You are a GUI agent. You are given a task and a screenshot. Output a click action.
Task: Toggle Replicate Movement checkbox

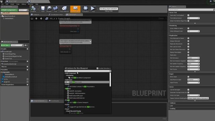pyautogui.click(x=188, y=44)
